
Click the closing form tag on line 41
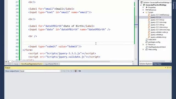coord(28,50)
